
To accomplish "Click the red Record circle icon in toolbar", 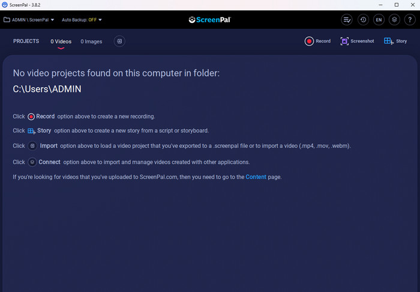I will point(309,41).
